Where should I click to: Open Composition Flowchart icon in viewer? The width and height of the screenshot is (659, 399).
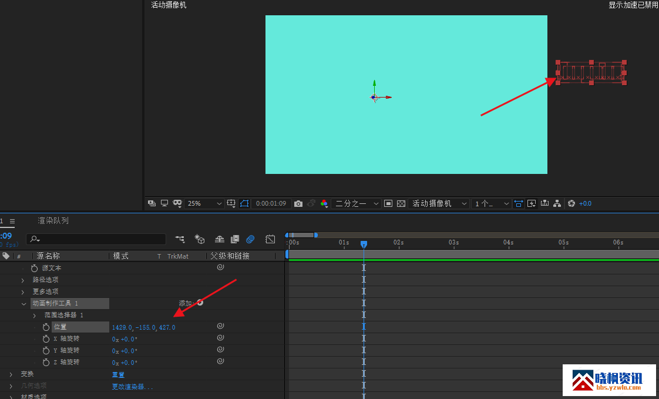[x=557, y=203]
